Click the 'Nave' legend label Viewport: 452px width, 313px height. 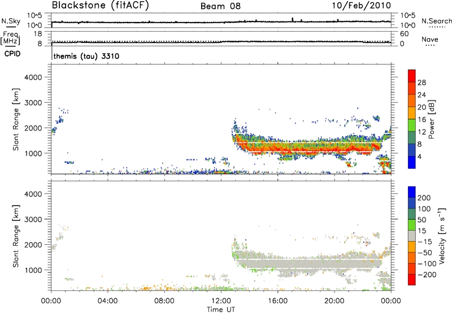(430, 39)
